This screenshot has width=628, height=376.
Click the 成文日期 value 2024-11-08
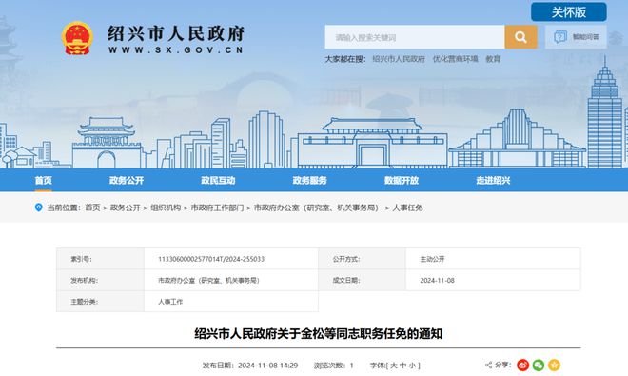[437, 280]
